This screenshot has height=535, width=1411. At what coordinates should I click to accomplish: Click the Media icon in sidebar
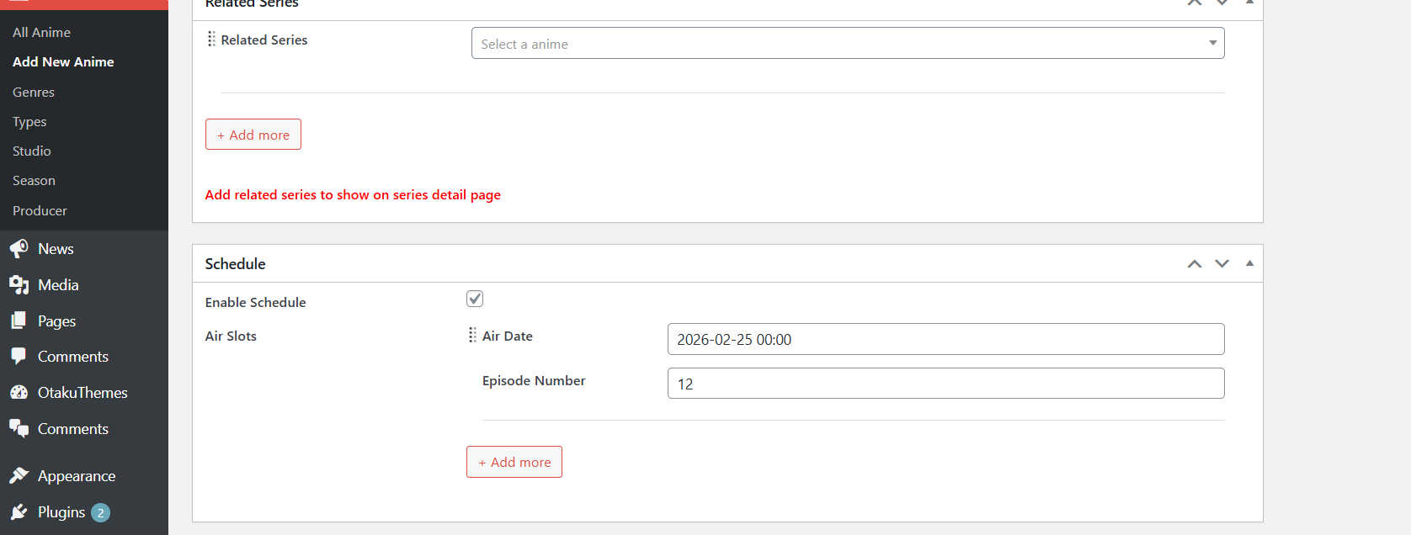coord(19,285)
